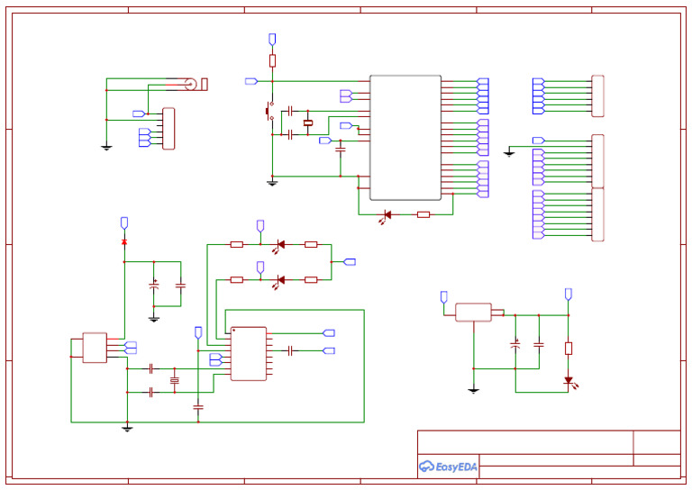Viewport: 692px width, 490px height.
Task: Click the net port above the pull-up resistor
Action: pos(272,39)
